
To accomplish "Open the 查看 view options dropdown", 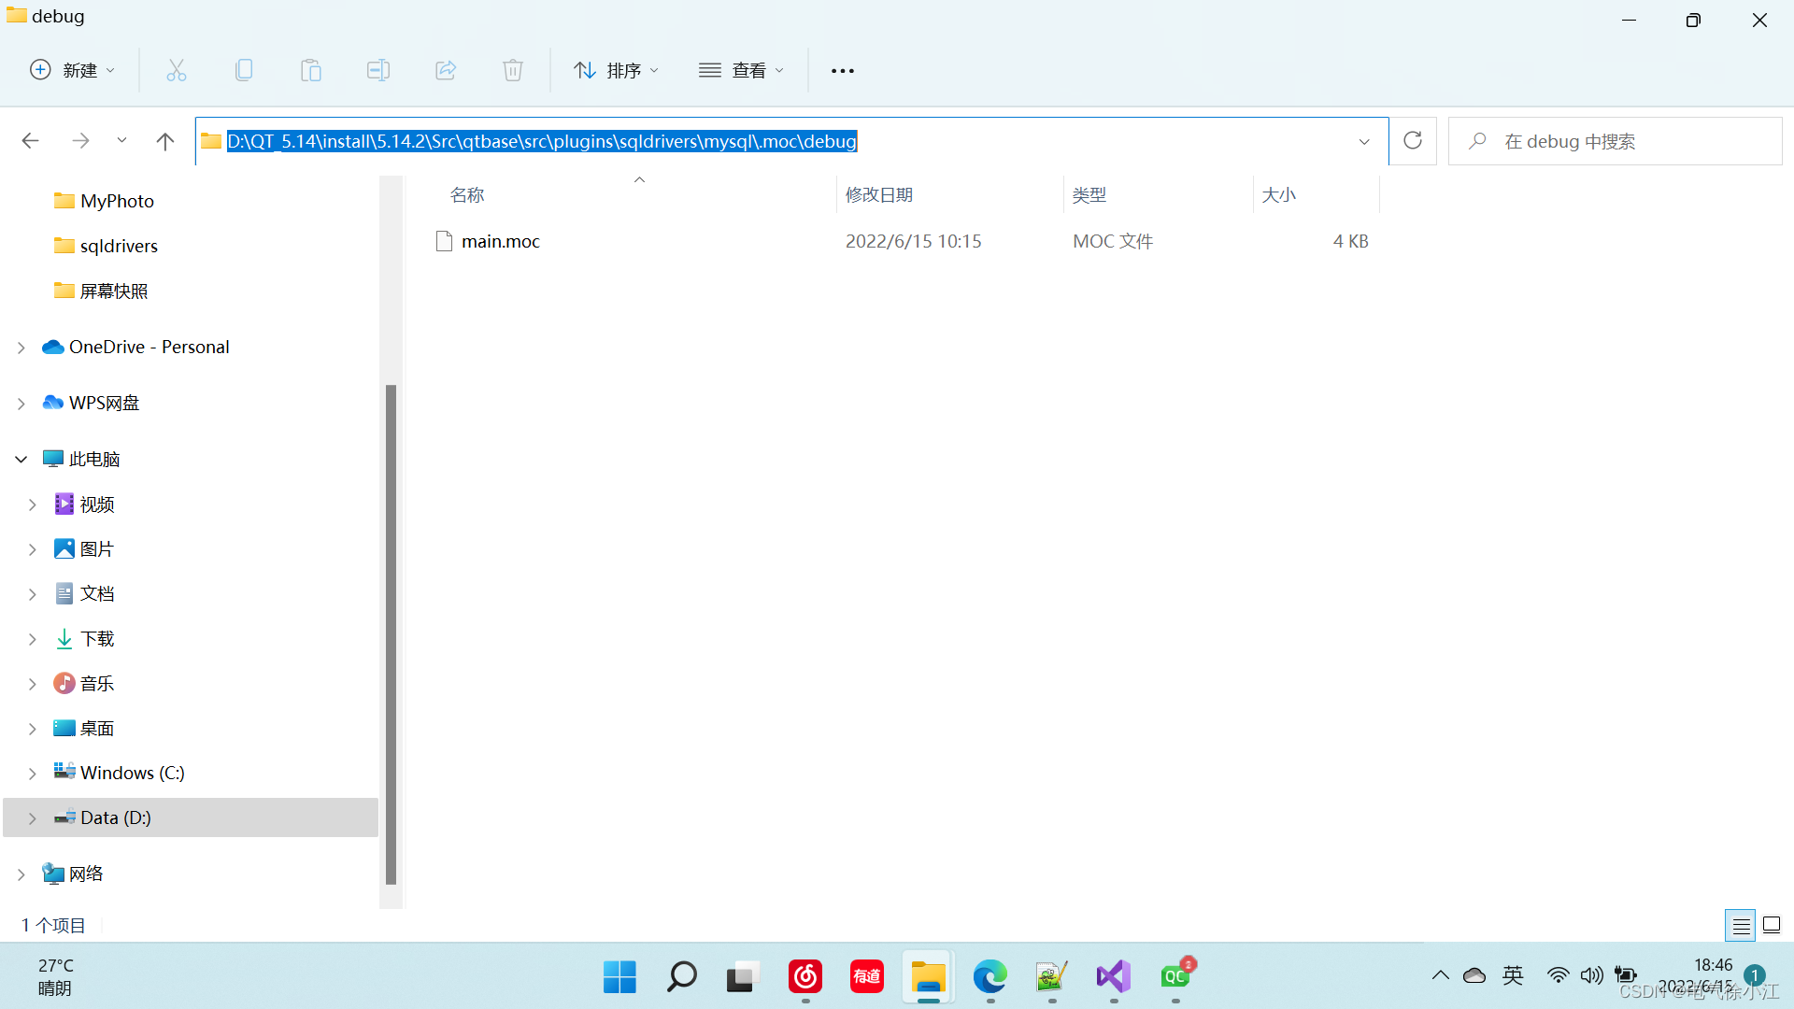I will click(x=741, y=70).
